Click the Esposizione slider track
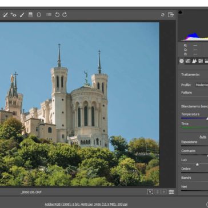This screenshot has width=208, height=208. [194, 146]
